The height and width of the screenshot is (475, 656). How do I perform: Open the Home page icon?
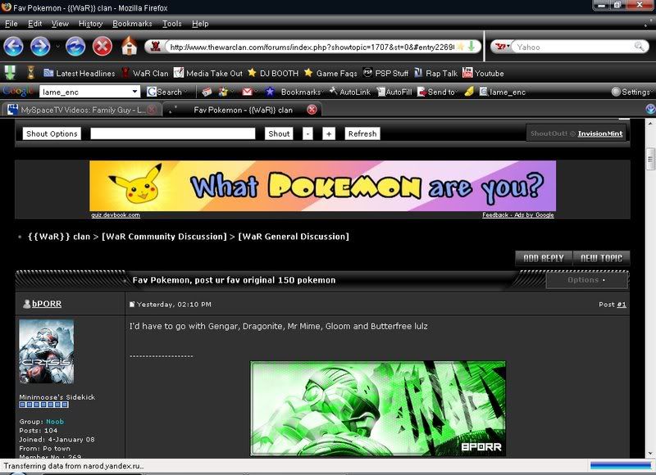130,46
